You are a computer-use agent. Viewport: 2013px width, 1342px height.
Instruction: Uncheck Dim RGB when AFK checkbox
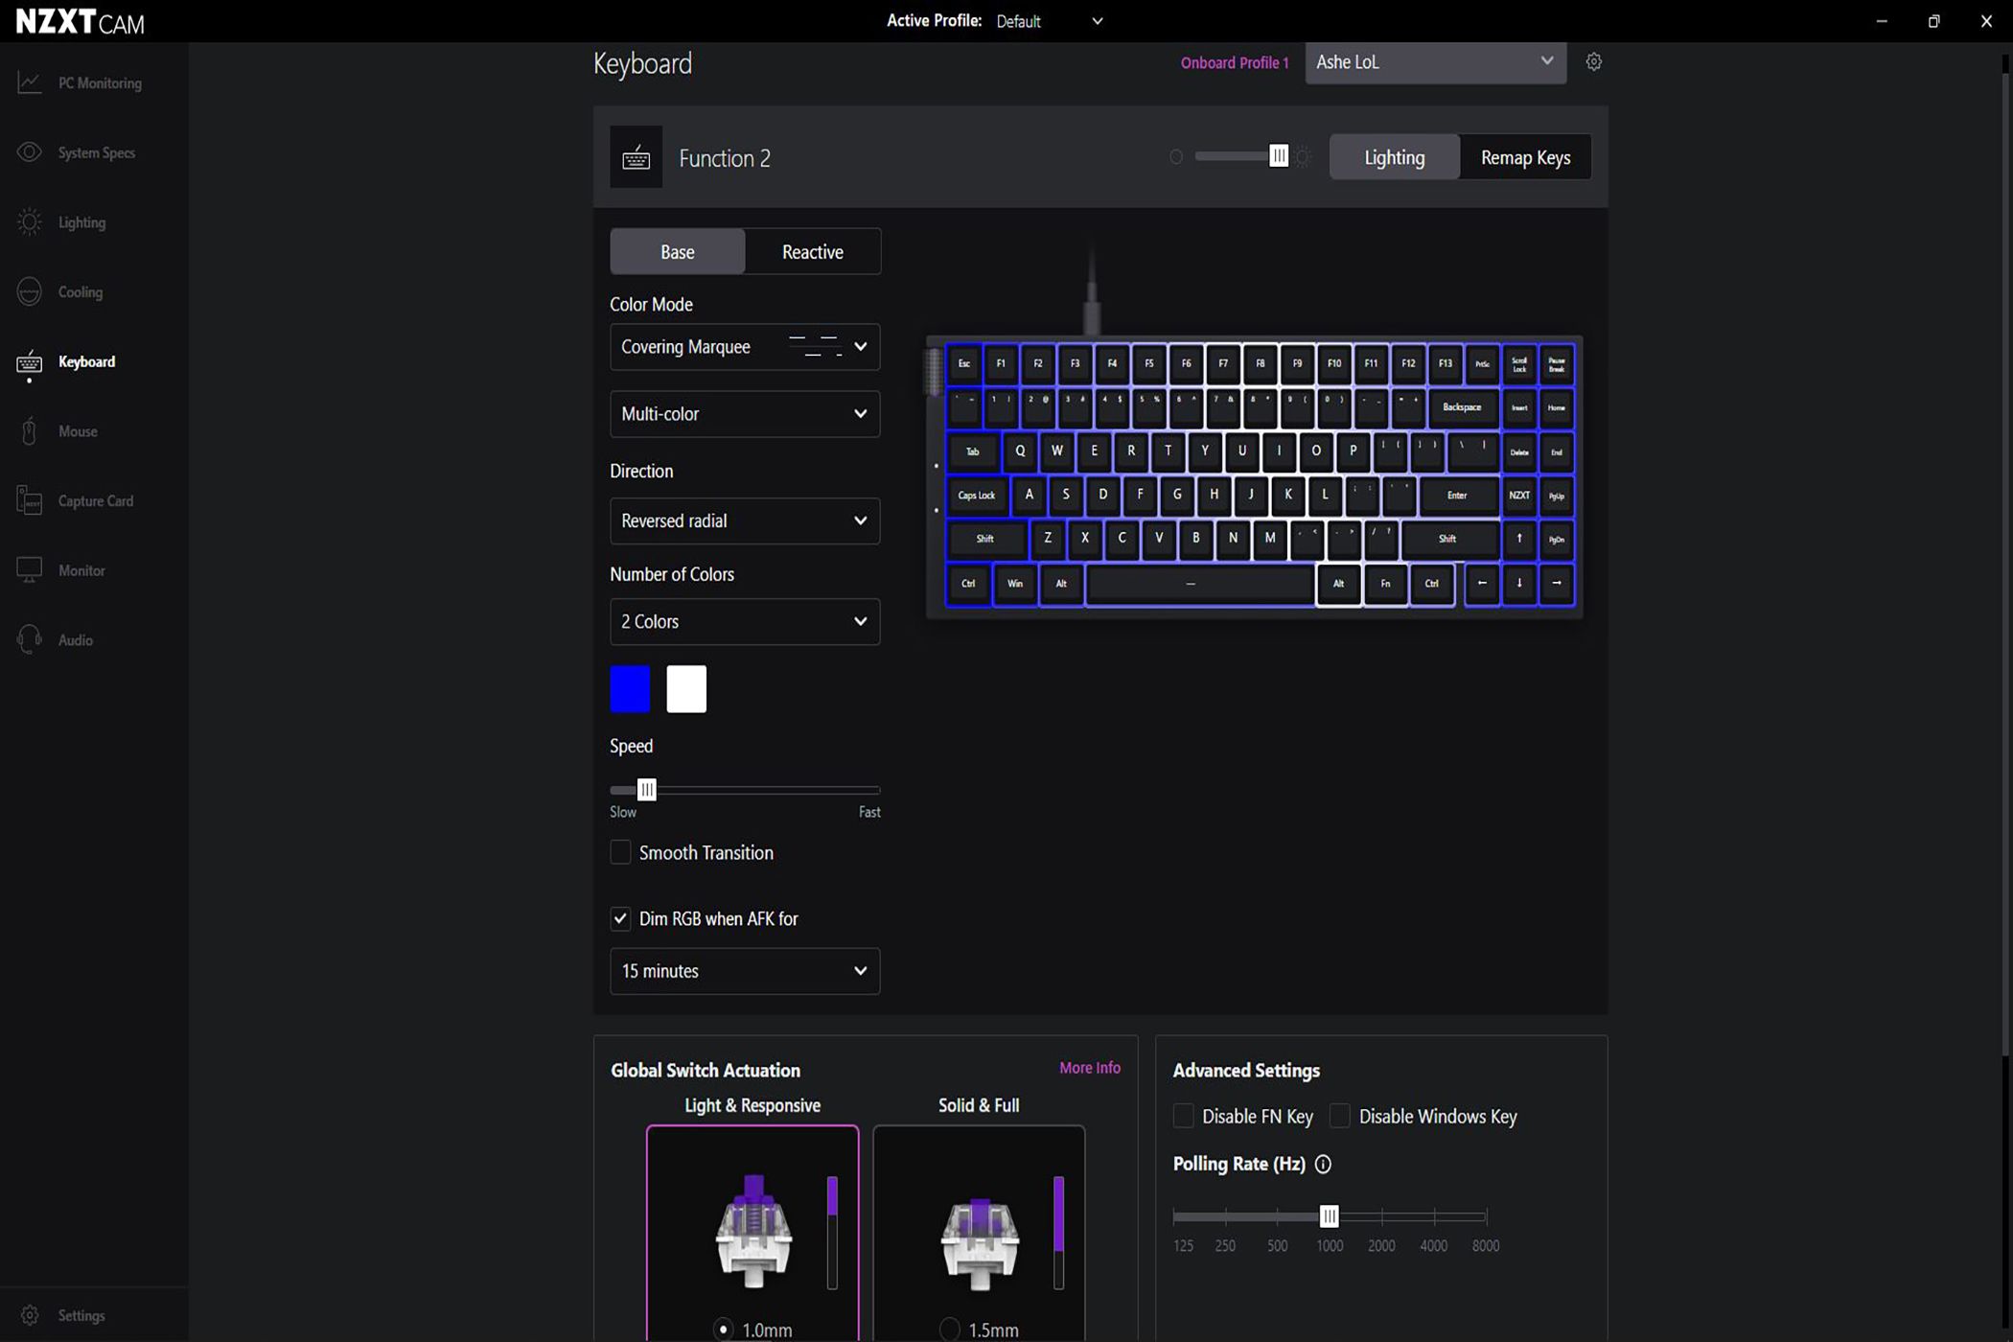click(621, 918)
